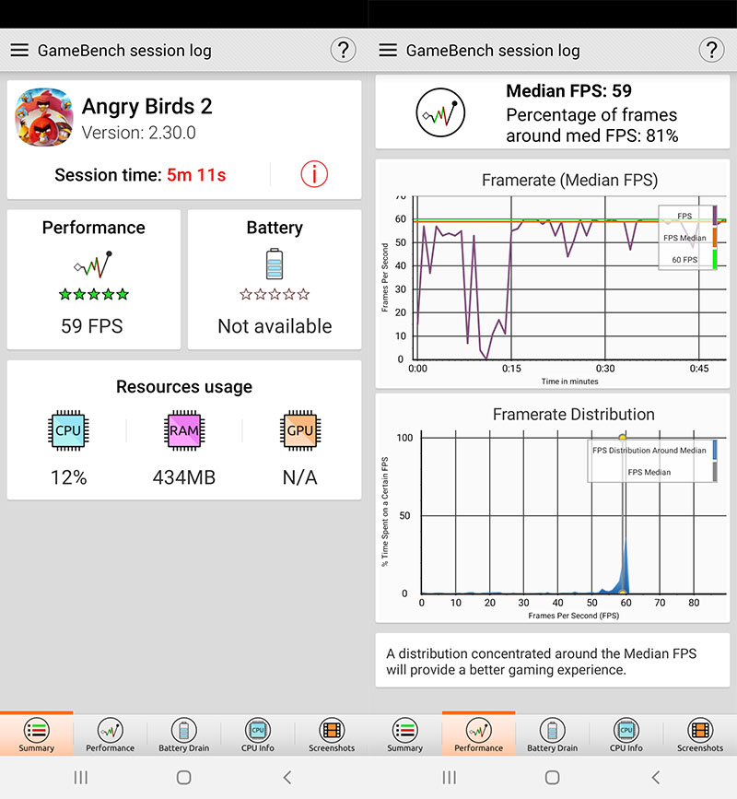Tap Android recent apps button on right
The image size is (737, 799).
coord(450,777)
